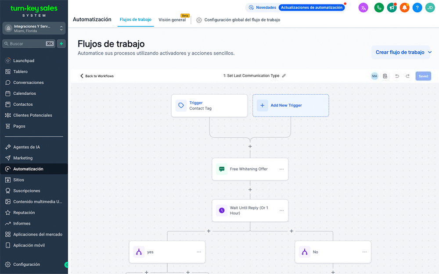Click the Buscar search field
The image size is (439, 274).
pyautogui.click(x=29, y=43)
